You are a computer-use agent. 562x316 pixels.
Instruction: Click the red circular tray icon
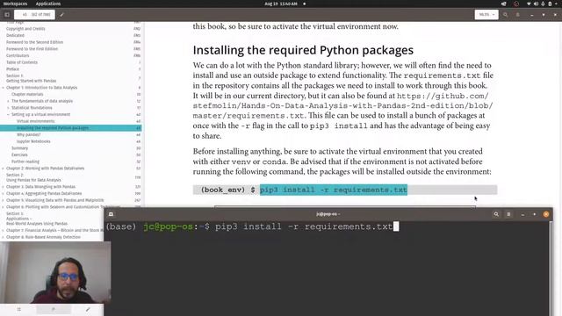(516, 4)
